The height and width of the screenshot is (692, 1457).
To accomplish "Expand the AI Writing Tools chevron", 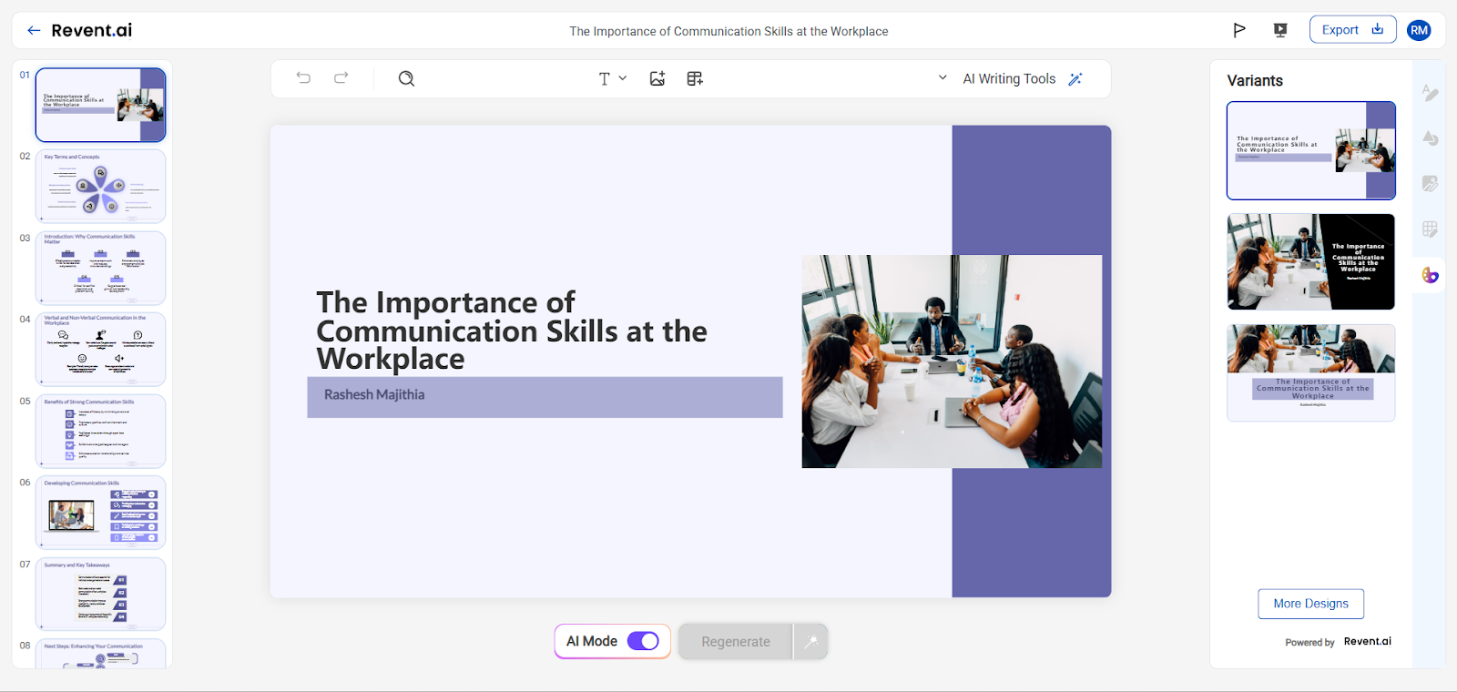I will 942,78.
